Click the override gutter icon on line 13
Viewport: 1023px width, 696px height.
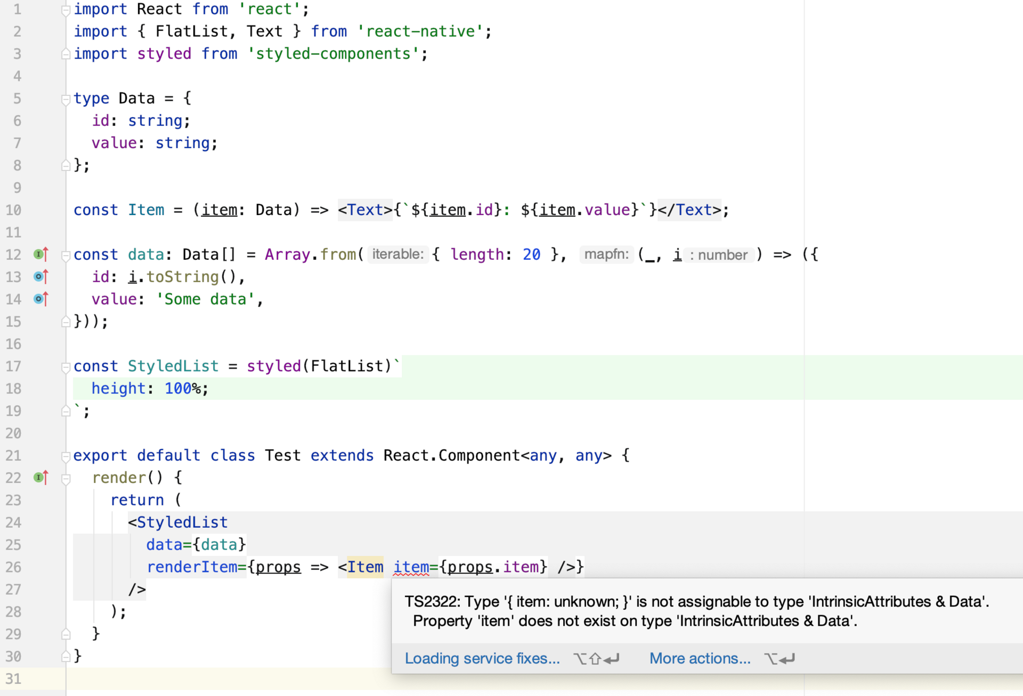[x=41, y=277]
